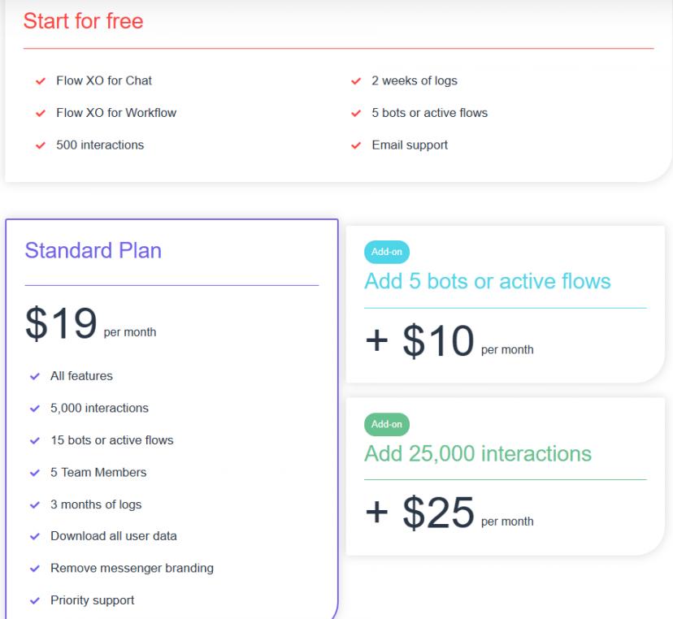Select the $19 per month price

coord(90,323)
